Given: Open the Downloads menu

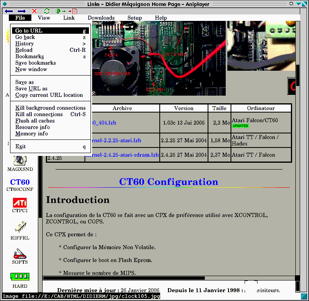Looking at the screenshot, I should coord(101,18).
